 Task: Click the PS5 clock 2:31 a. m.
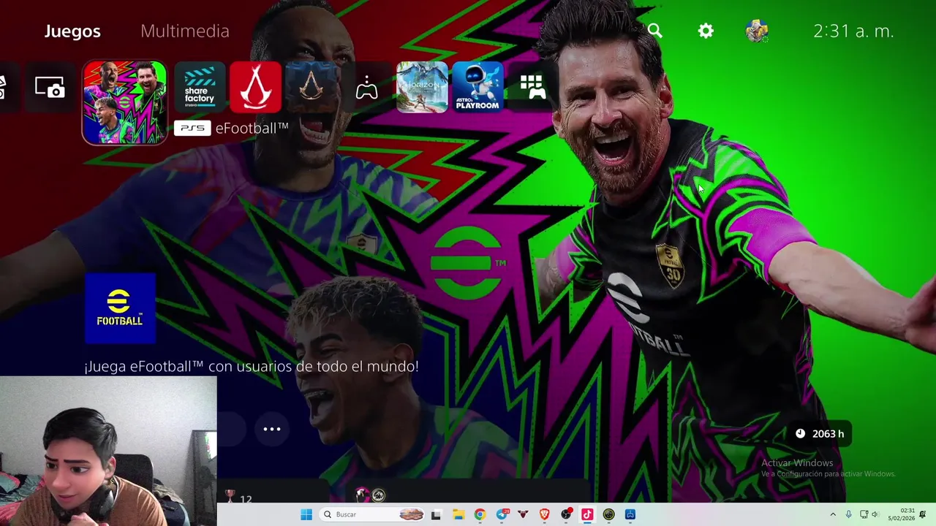pos(853,31)
